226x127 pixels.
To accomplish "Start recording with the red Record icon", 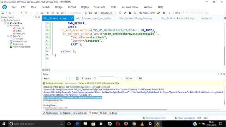I will click(x=48, y=13).
